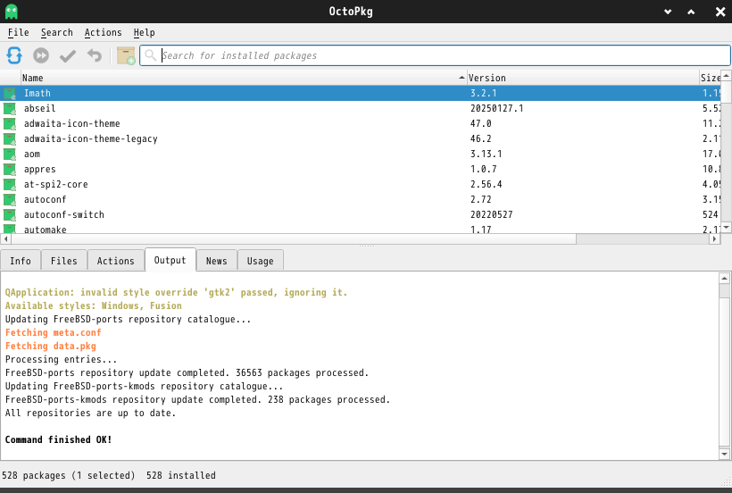
Task: Open the Actions menu in menu bar
Action: coord(103,32)
